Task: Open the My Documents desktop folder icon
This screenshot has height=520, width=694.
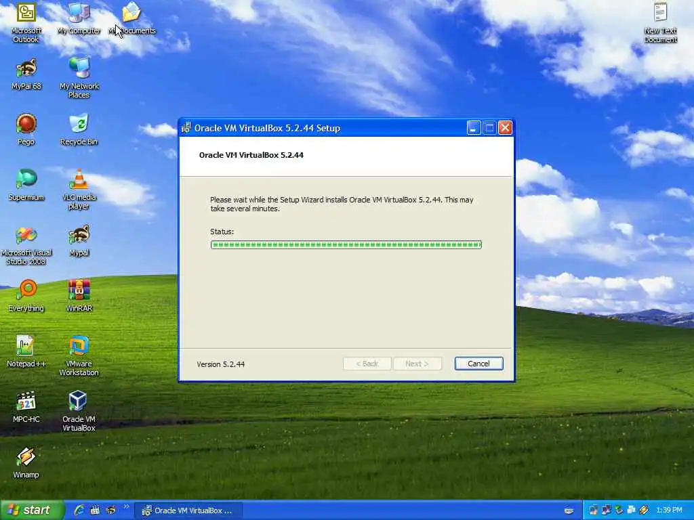Action: [x=132, y=18]
